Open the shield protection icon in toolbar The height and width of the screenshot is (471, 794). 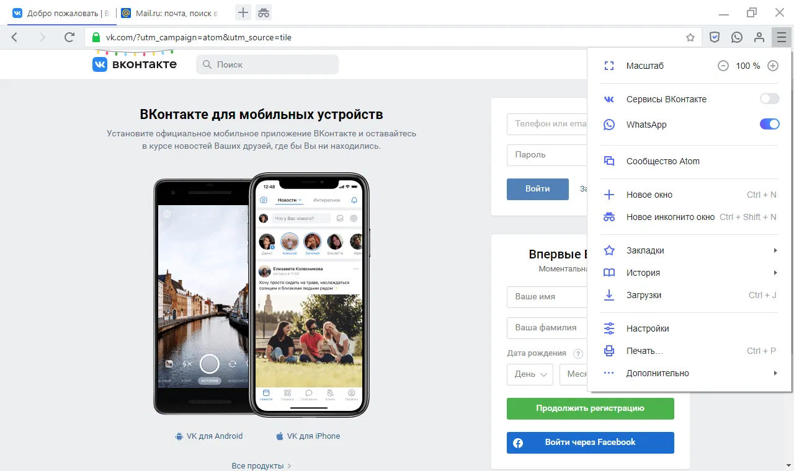(x=715, y=37)
